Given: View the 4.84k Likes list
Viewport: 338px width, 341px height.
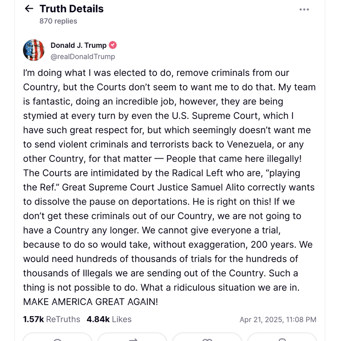Looking at the screenshot, I should (109, 319).
